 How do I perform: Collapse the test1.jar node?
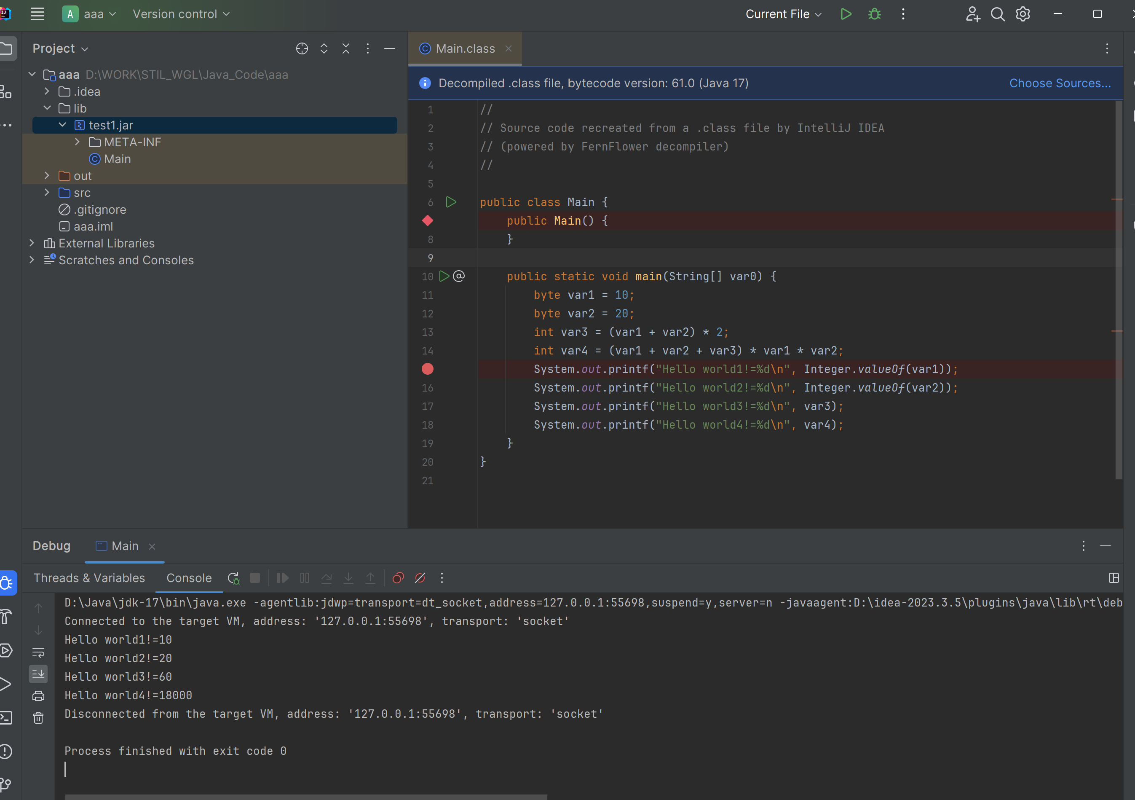coord(62,125)
